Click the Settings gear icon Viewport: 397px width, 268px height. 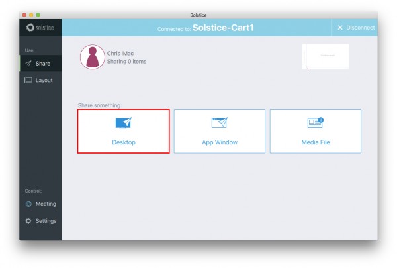(x=28, y=221)
